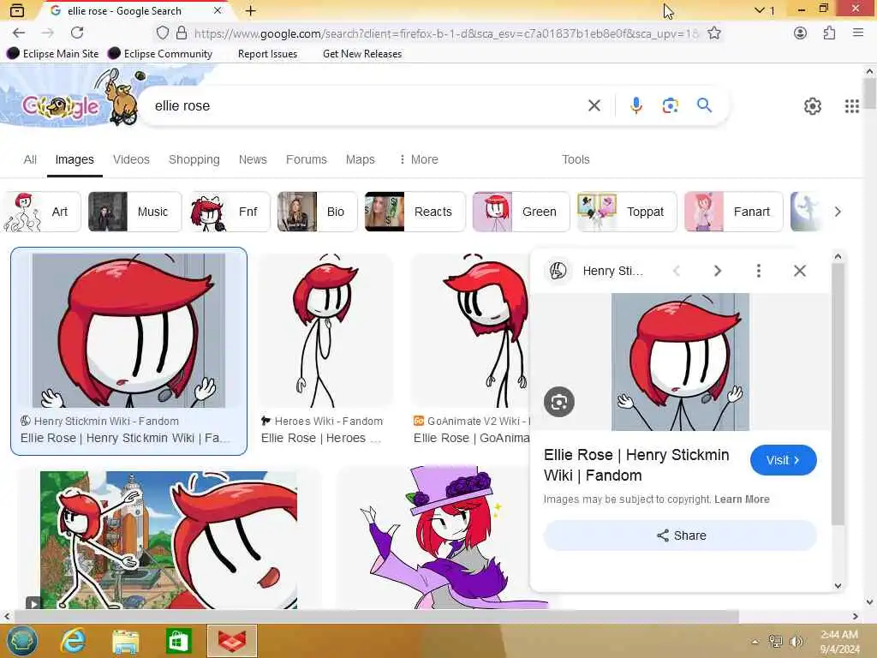Show next image in preview panel
The width and height of the screenshot is (877, 658).
[x=718, y=271]
